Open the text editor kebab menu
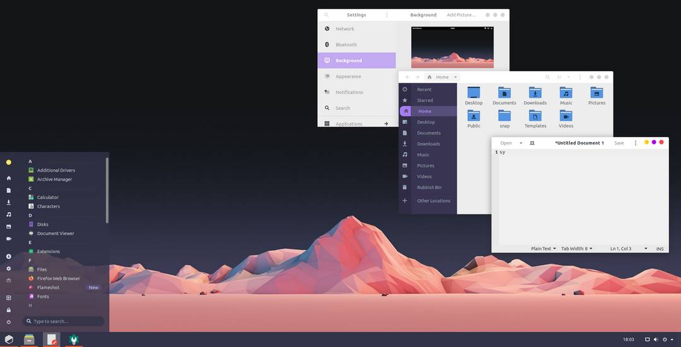681x347 pixels. tap(636, 143)
